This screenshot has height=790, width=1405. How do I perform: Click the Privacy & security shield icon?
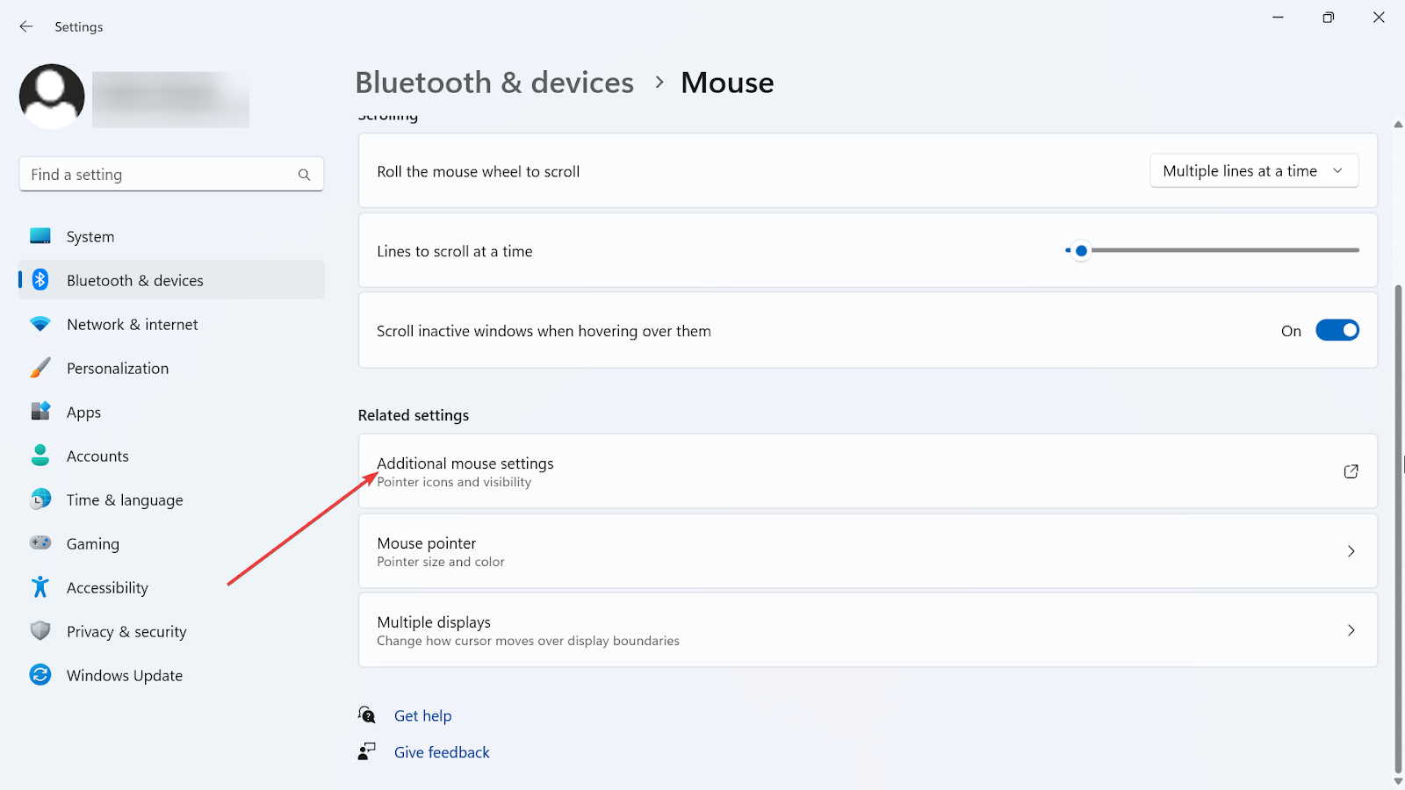[40, 631]
